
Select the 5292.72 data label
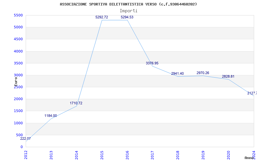[x=102, y=17]
